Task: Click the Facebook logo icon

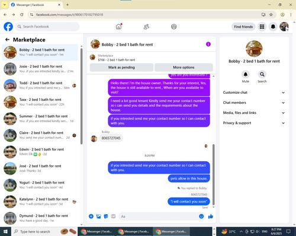Action: (8, 27)
